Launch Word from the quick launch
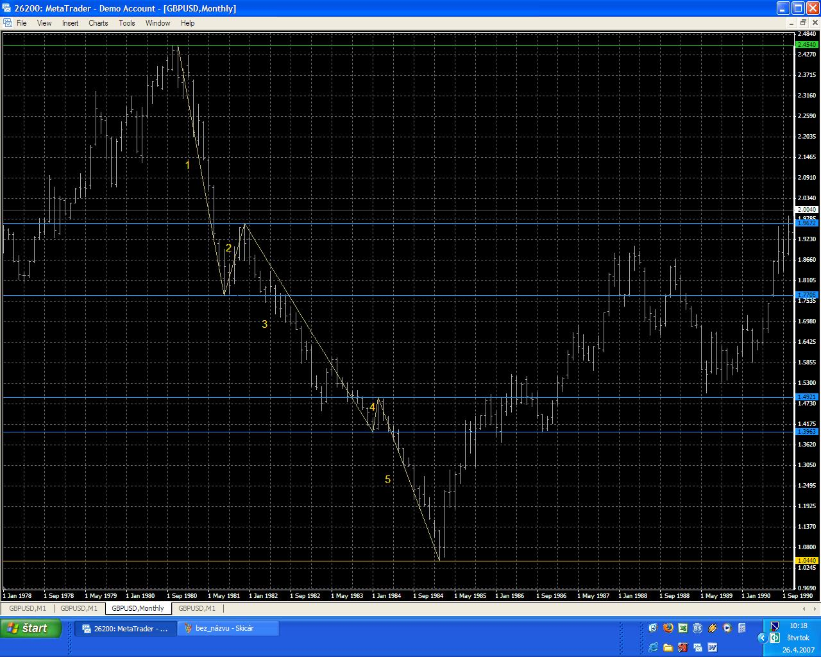Screen dimensions: 821x657 click(712, 647)
